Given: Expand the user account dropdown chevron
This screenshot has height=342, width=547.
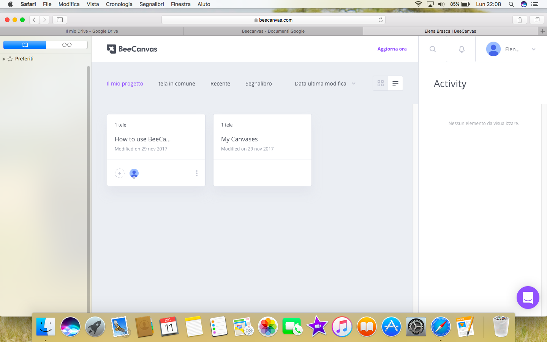Looking at the screenshot, I should (534, 49).
